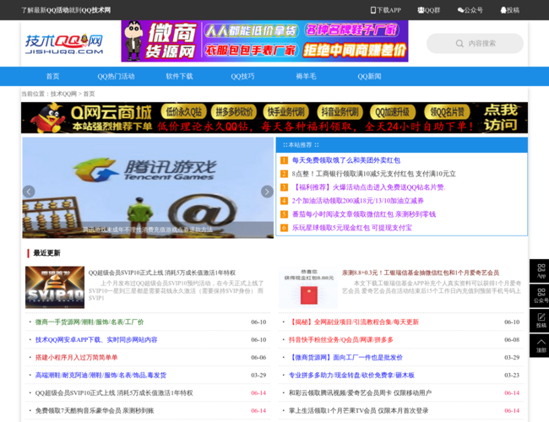Open 每天免费领取饿了么和美团外卖红包 recommendation
This screenshot has height=422, width=549.
click(346, 160)
